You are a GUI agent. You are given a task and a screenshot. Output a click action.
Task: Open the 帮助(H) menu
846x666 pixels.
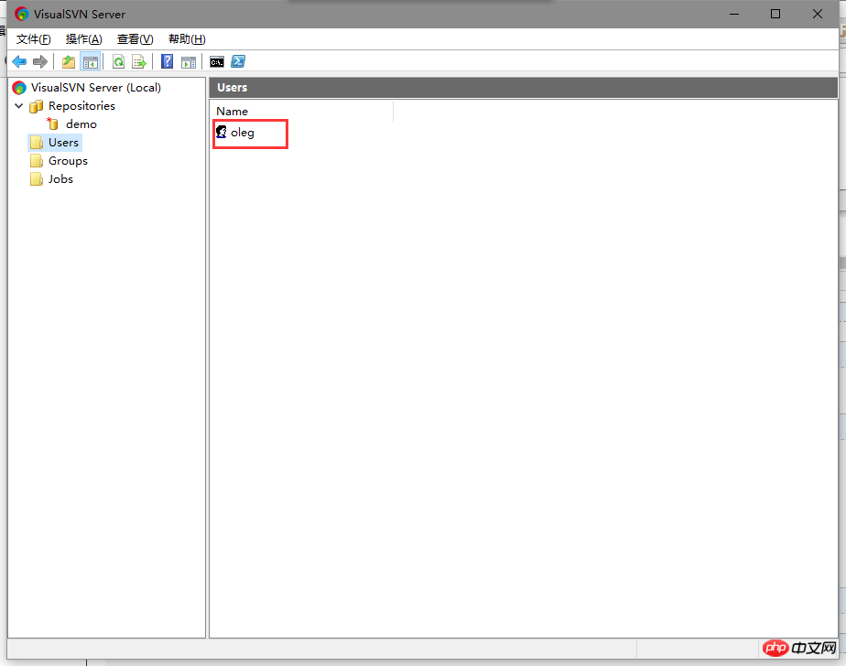tap(187, 39)
